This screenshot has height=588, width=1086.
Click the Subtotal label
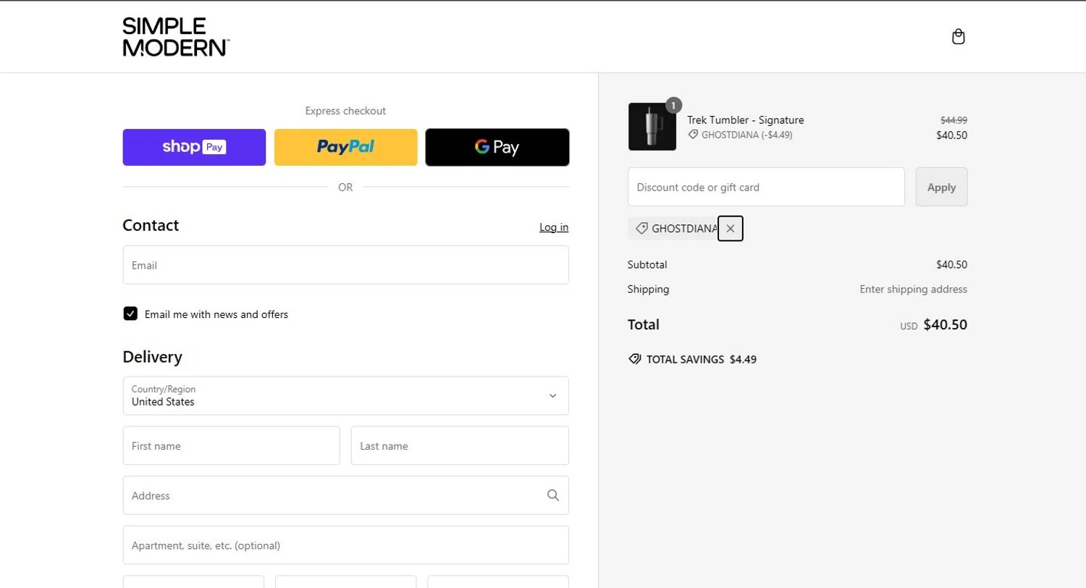[x=647, y=264]
